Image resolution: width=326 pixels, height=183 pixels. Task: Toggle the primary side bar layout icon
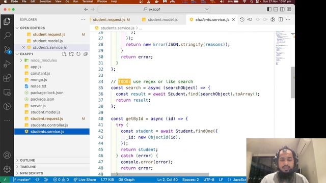[269, 9]
